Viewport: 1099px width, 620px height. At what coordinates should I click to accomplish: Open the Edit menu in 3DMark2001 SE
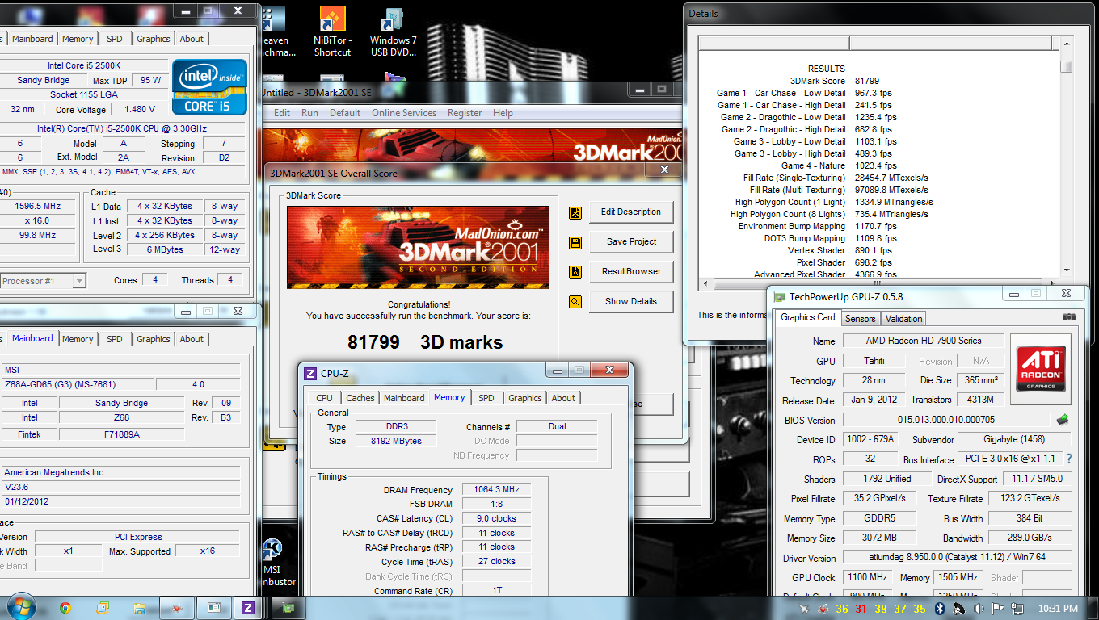pyautogui.click(x=282, y=113)
